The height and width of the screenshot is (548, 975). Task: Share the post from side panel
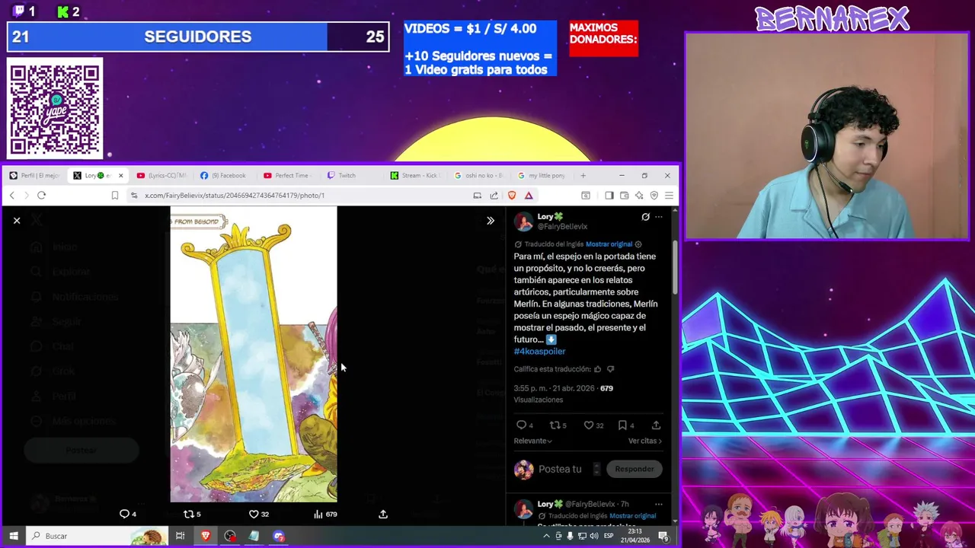click(656, 425)
